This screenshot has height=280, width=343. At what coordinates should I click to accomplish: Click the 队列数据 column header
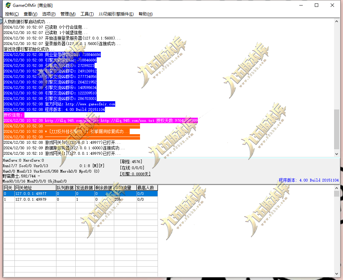coord(66,188)
